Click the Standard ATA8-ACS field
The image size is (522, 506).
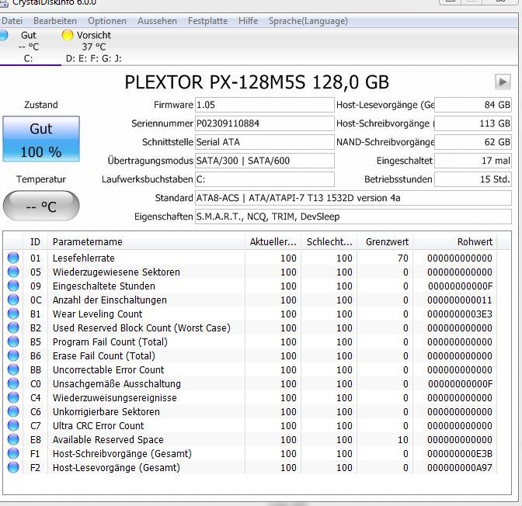pyautogui.click(x=353, y=198)
